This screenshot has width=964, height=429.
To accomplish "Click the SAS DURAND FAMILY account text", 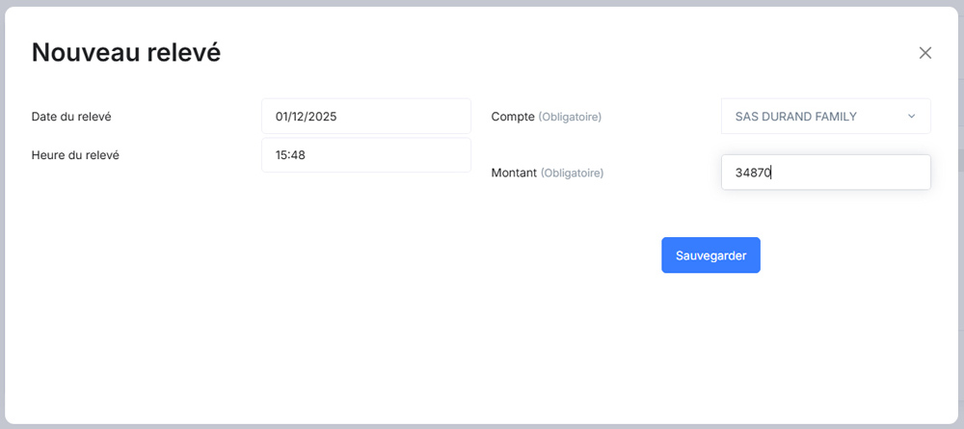I will click(x=796, y=116).
